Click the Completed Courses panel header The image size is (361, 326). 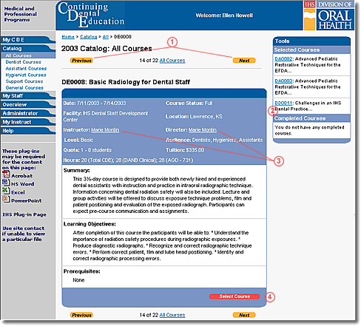tap(311, 118)
